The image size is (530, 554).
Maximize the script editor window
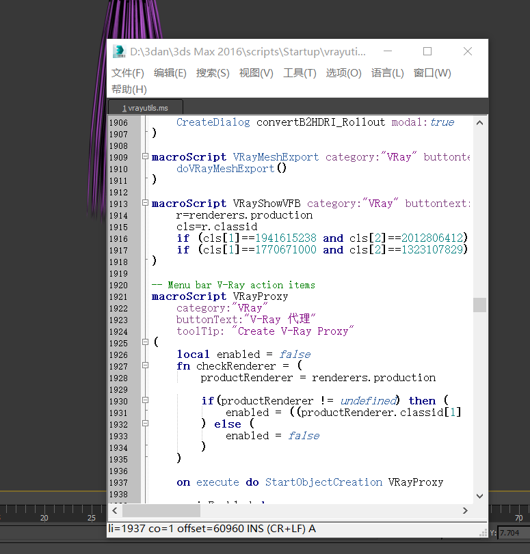[427, 51]
